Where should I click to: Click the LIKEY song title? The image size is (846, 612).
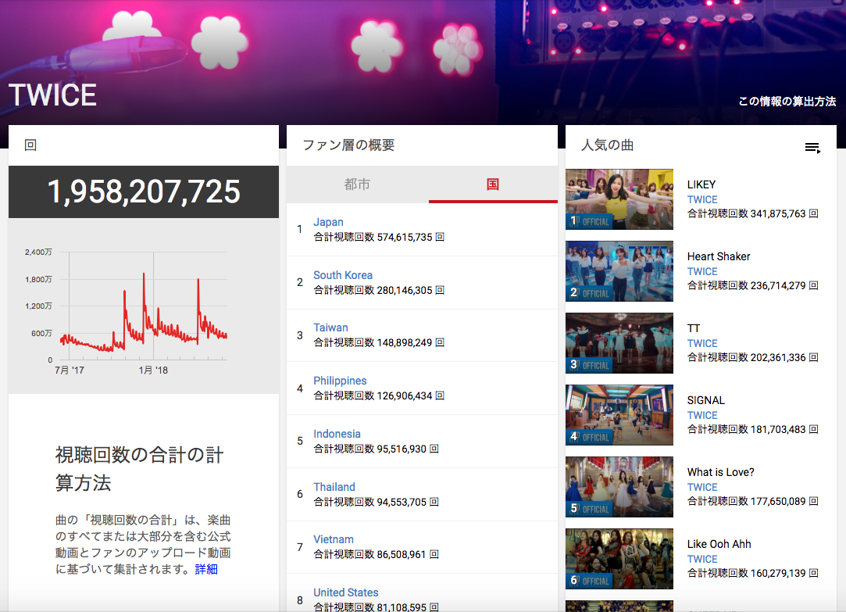click(x=701, y=184)
